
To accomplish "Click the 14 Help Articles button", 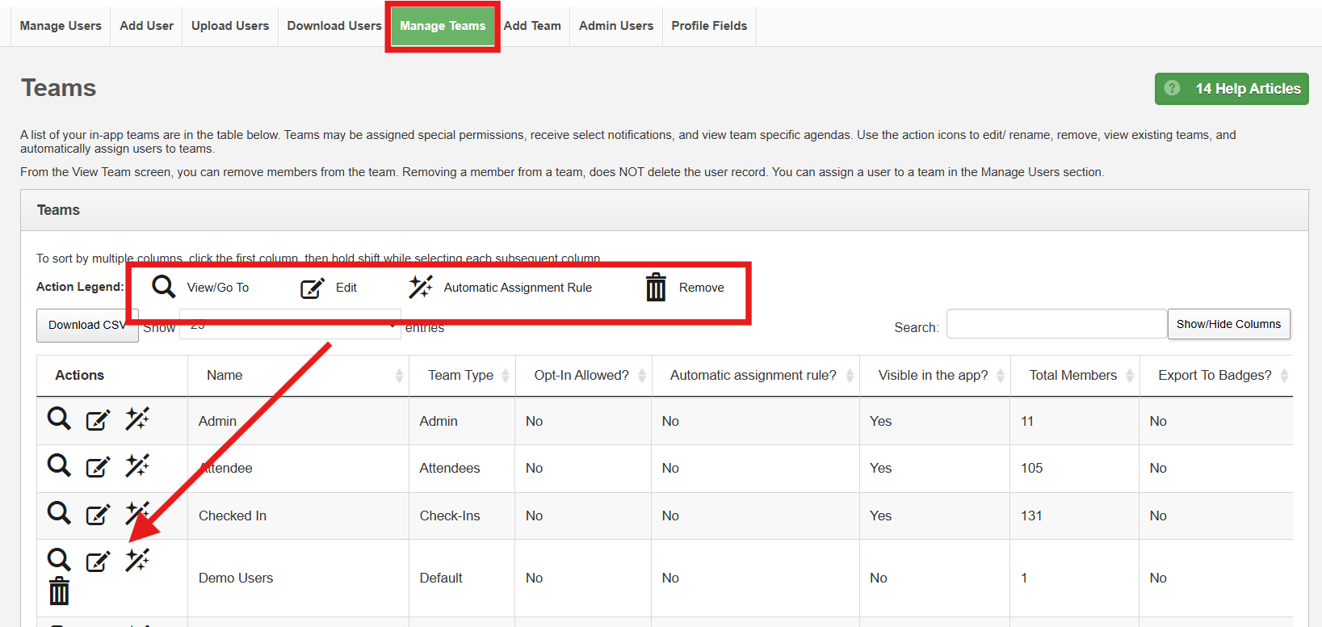I will click(1231, 89).
